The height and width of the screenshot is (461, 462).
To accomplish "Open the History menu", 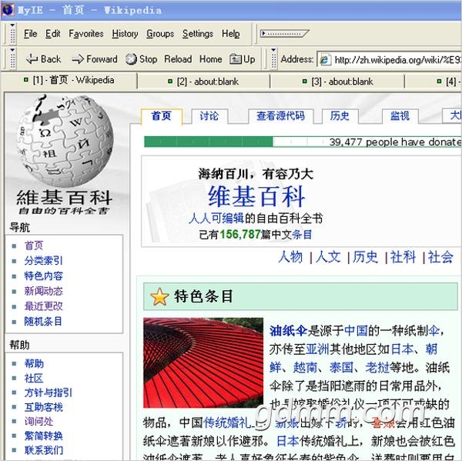I will click(125, 34).
